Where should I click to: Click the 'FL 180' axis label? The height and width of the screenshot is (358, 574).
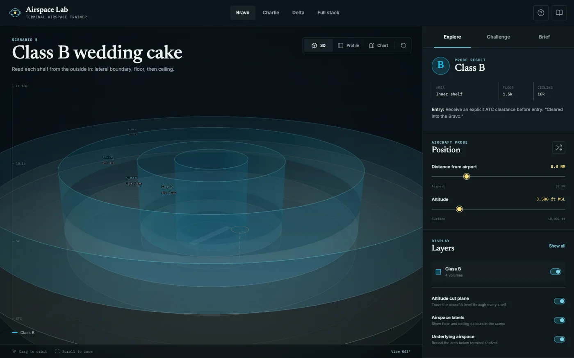(x=22, y=86)
